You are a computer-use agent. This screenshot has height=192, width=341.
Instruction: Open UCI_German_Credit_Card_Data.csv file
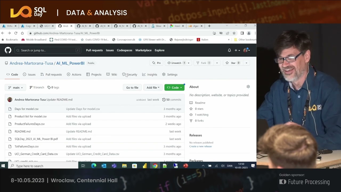36,154
